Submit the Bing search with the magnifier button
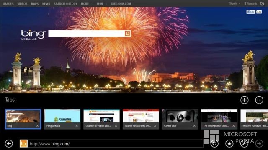Image resolution: width=268 pixels, height=150 pixels. coord(127,33)
